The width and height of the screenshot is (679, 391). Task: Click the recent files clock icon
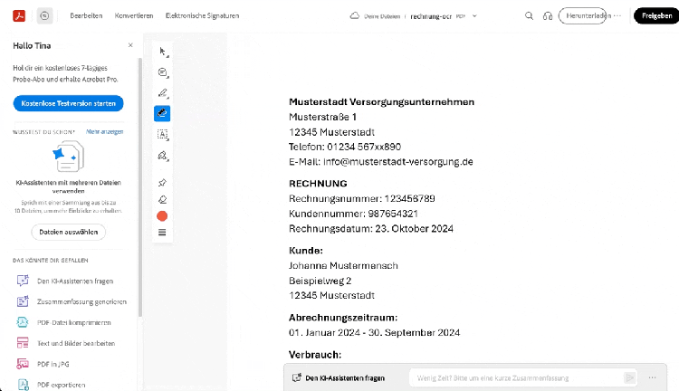[x=44, y=16]
